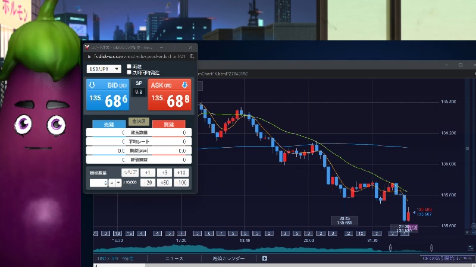Increase quantity with up stepper arrow

[x=111, y=183]
